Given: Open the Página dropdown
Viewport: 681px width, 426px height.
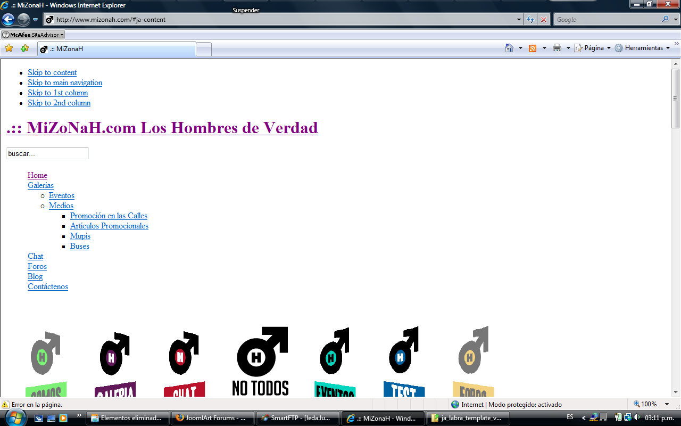Looking at the screenshot, I should (x=592, y=47).
